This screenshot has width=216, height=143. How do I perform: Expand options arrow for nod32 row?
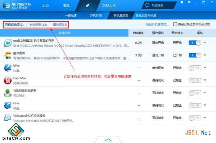[205, 43]
